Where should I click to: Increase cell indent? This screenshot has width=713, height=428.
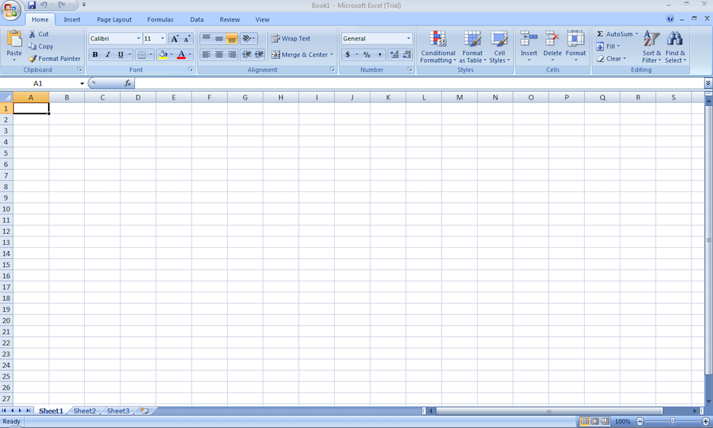(x=259, y=54)
